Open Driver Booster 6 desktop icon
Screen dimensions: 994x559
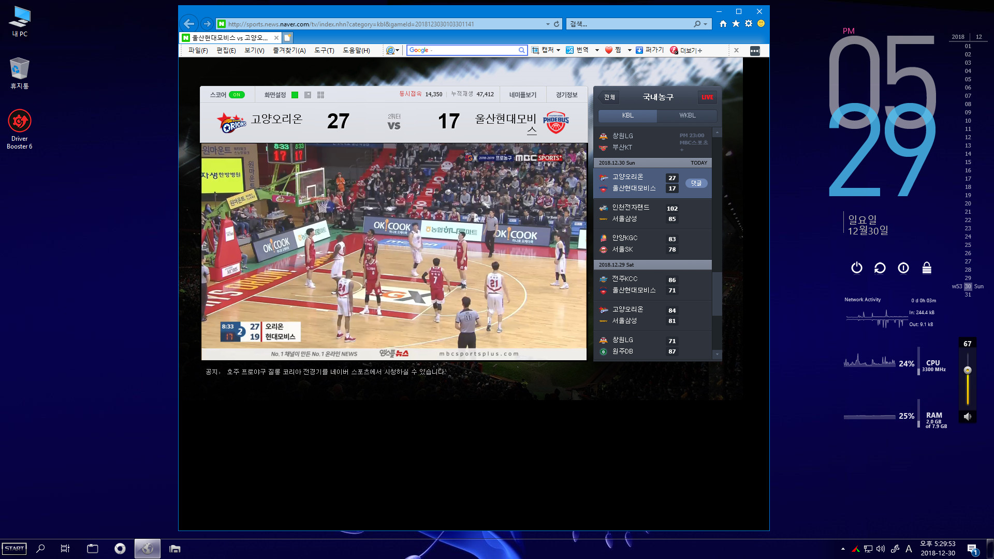point(20,129)
